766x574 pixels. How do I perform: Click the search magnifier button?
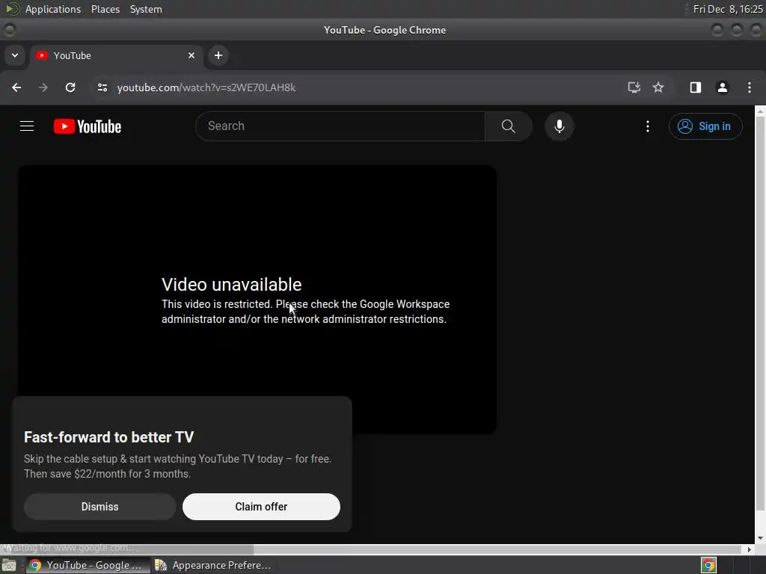508,126
